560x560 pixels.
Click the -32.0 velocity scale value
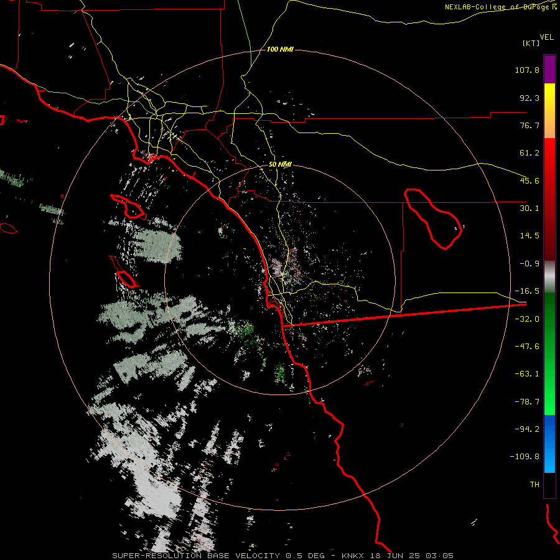click(x=527, y=319)
